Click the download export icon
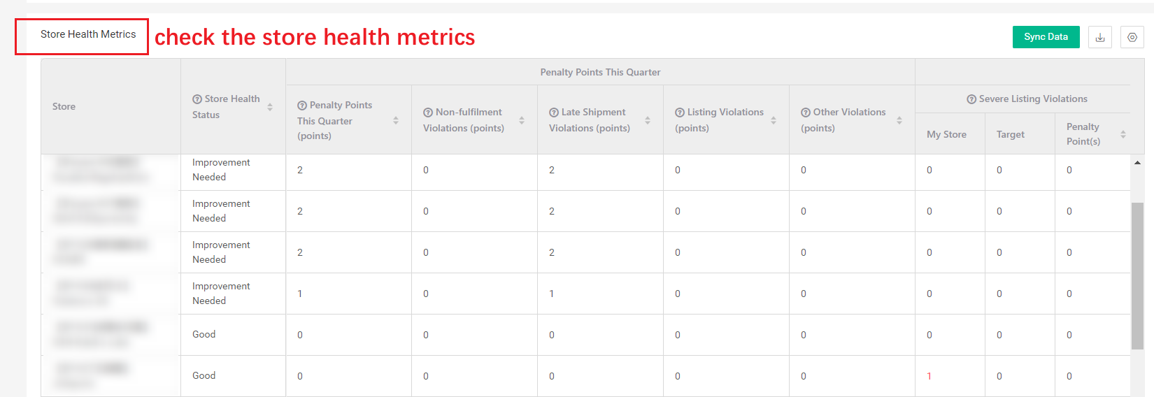Viewport: 1154px width, 397px height. click(1100, 37)
